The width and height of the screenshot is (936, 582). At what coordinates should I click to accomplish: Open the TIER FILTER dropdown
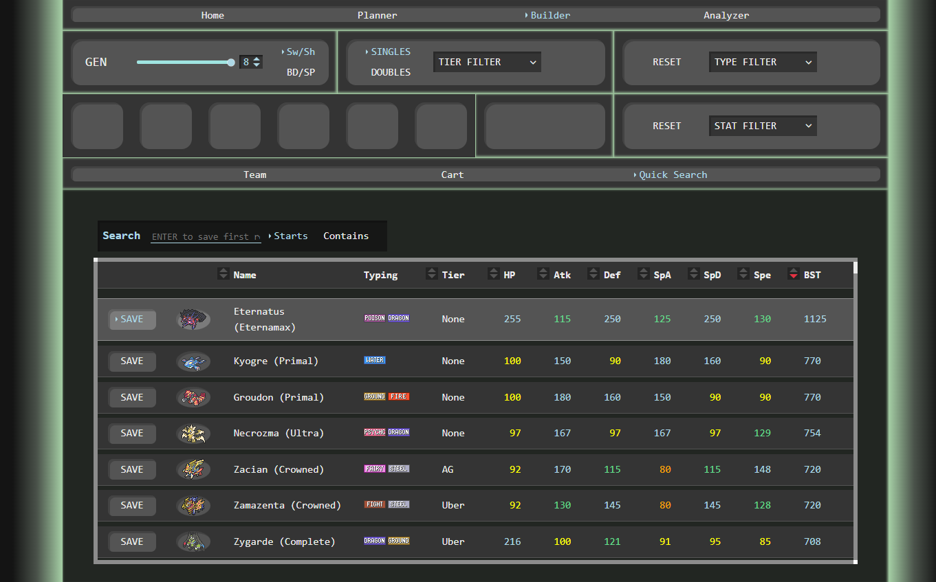click(487, 62)
